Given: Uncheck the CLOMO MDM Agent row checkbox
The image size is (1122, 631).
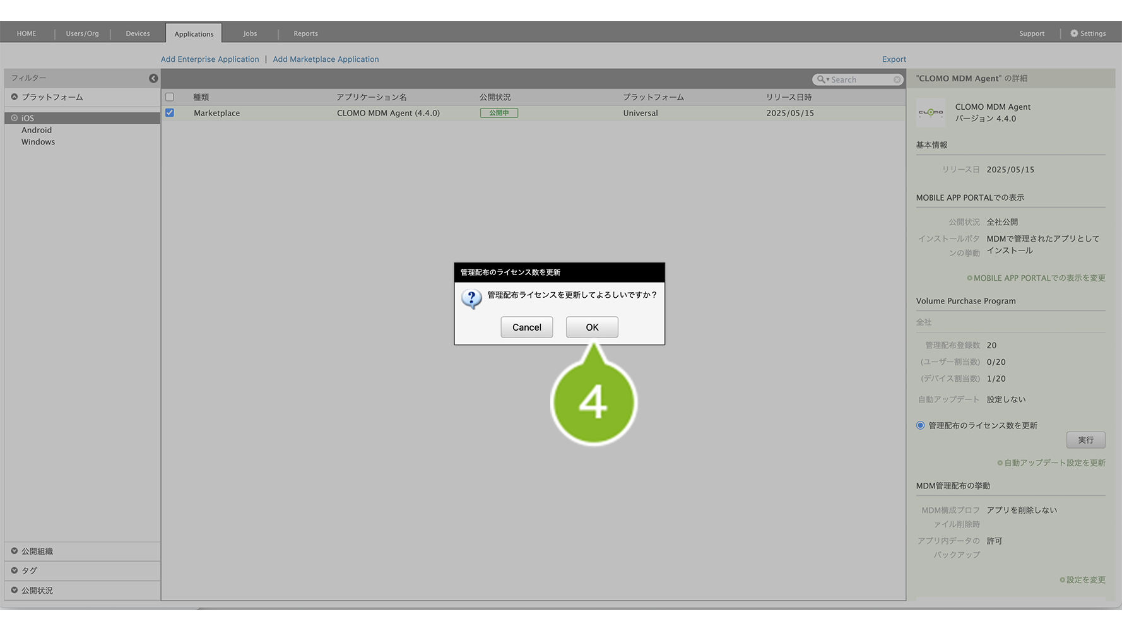Looking at the screenshot, I should point(170,113).
